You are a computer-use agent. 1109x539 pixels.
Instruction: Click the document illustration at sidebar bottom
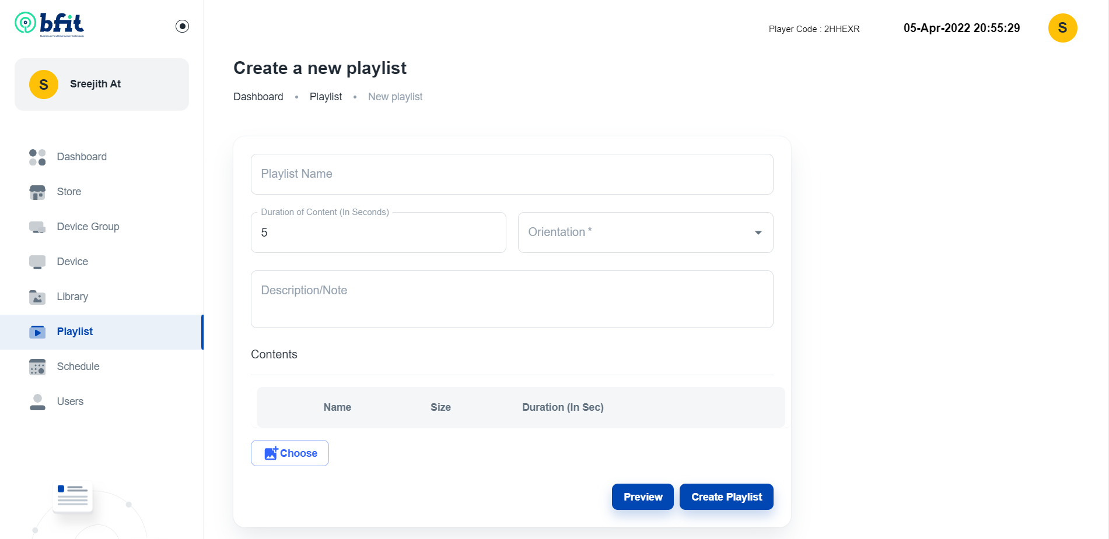tap(73, 496)
